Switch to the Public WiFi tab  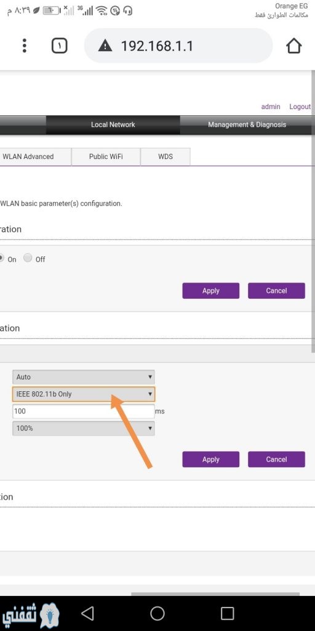click(x=106, y=157)
